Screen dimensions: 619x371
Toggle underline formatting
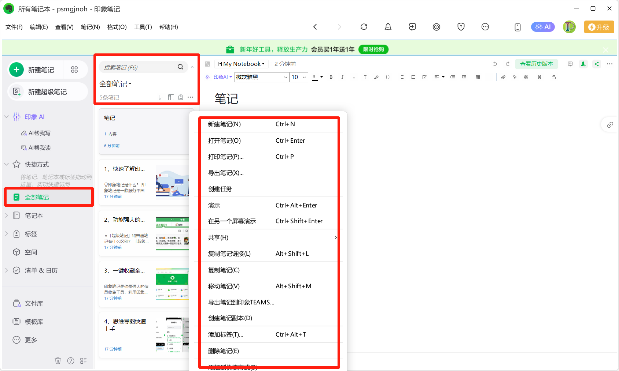pos(354,77)
